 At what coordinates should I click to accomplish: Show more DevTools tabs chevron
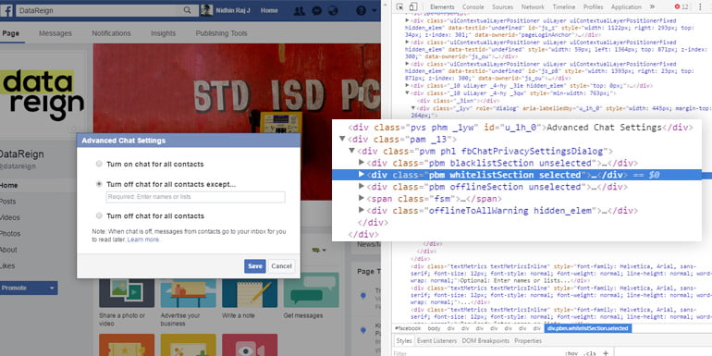point(653,6)
